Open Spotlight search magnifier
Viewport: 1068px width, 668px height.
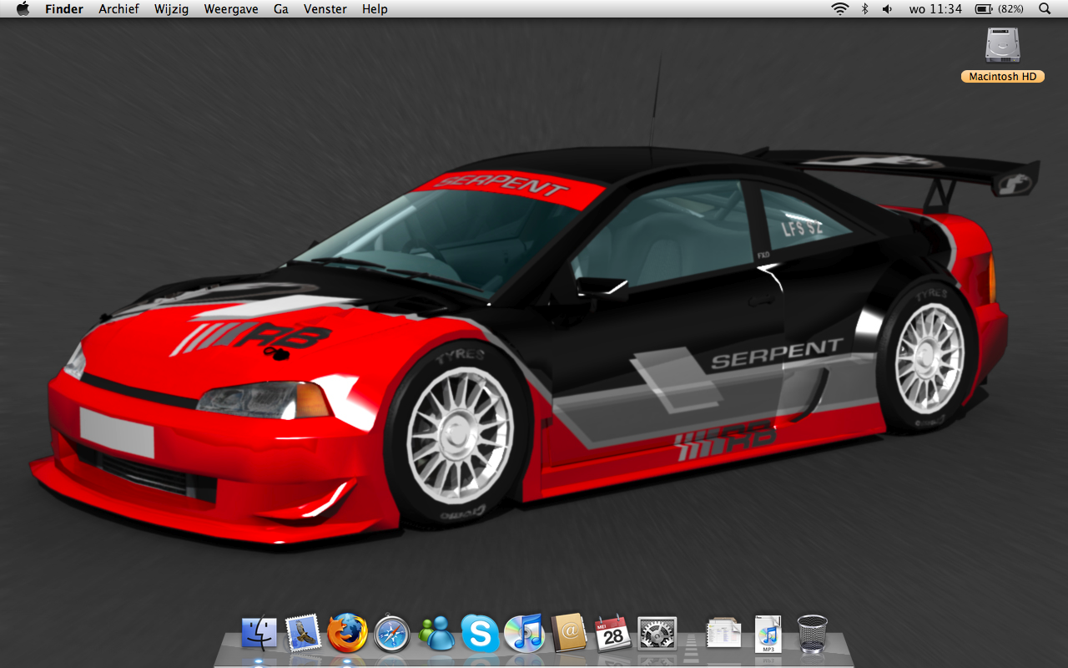pos(1045,9)
